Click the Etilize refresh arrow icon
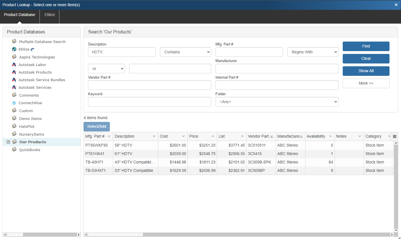Image resolution: width=401 pixels, height=239 pixels. pyautogui.click(x=33, y=49)
